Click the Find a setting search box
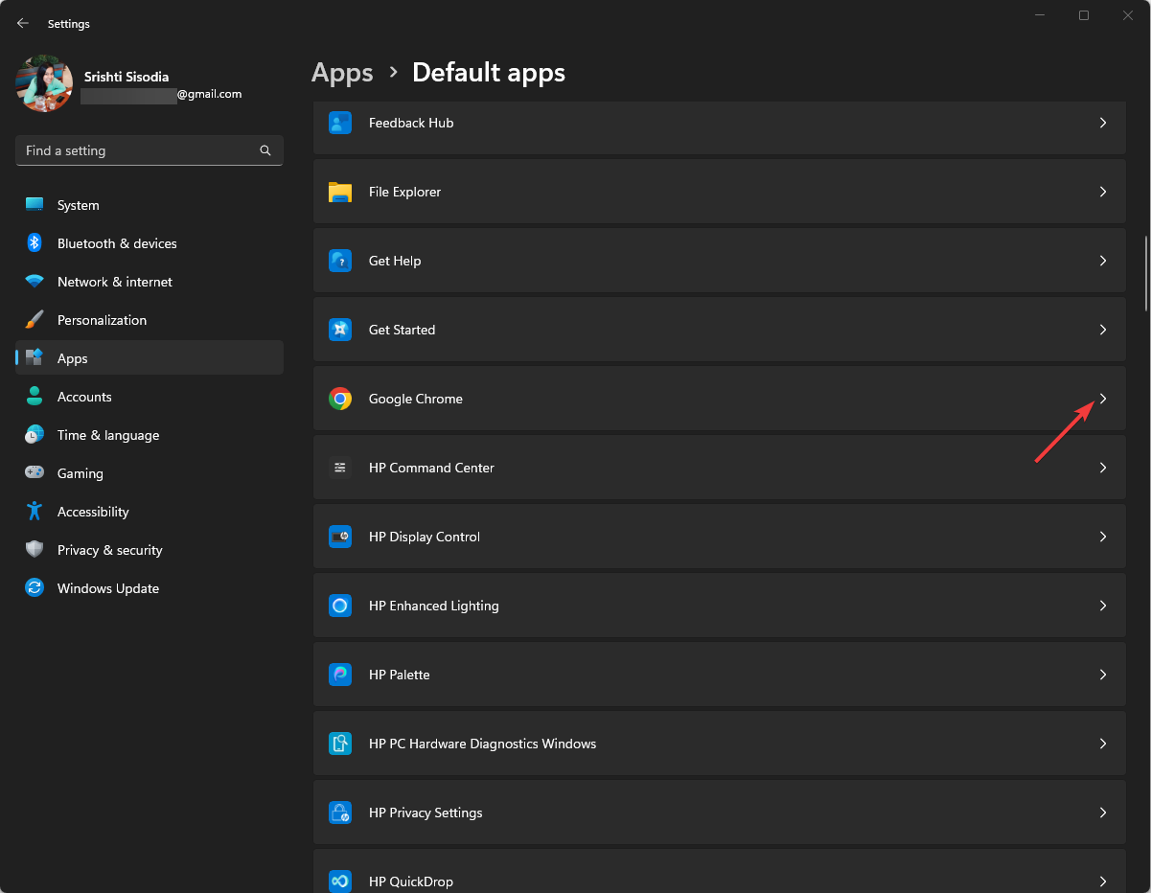 149,150
